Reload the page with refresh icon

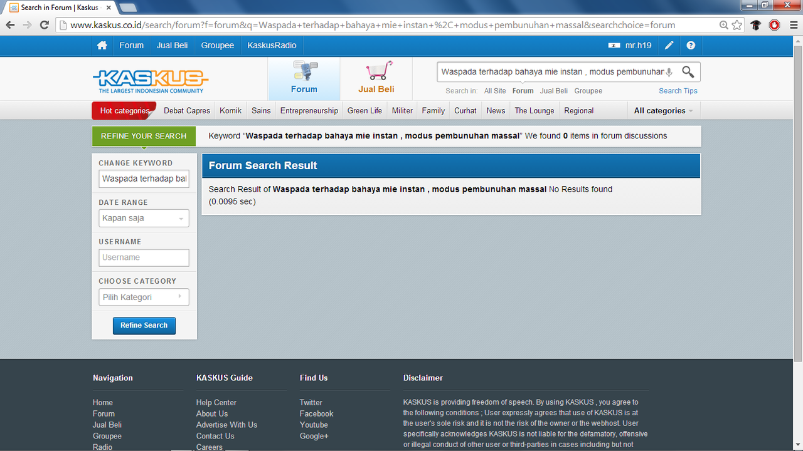point(45,25)
